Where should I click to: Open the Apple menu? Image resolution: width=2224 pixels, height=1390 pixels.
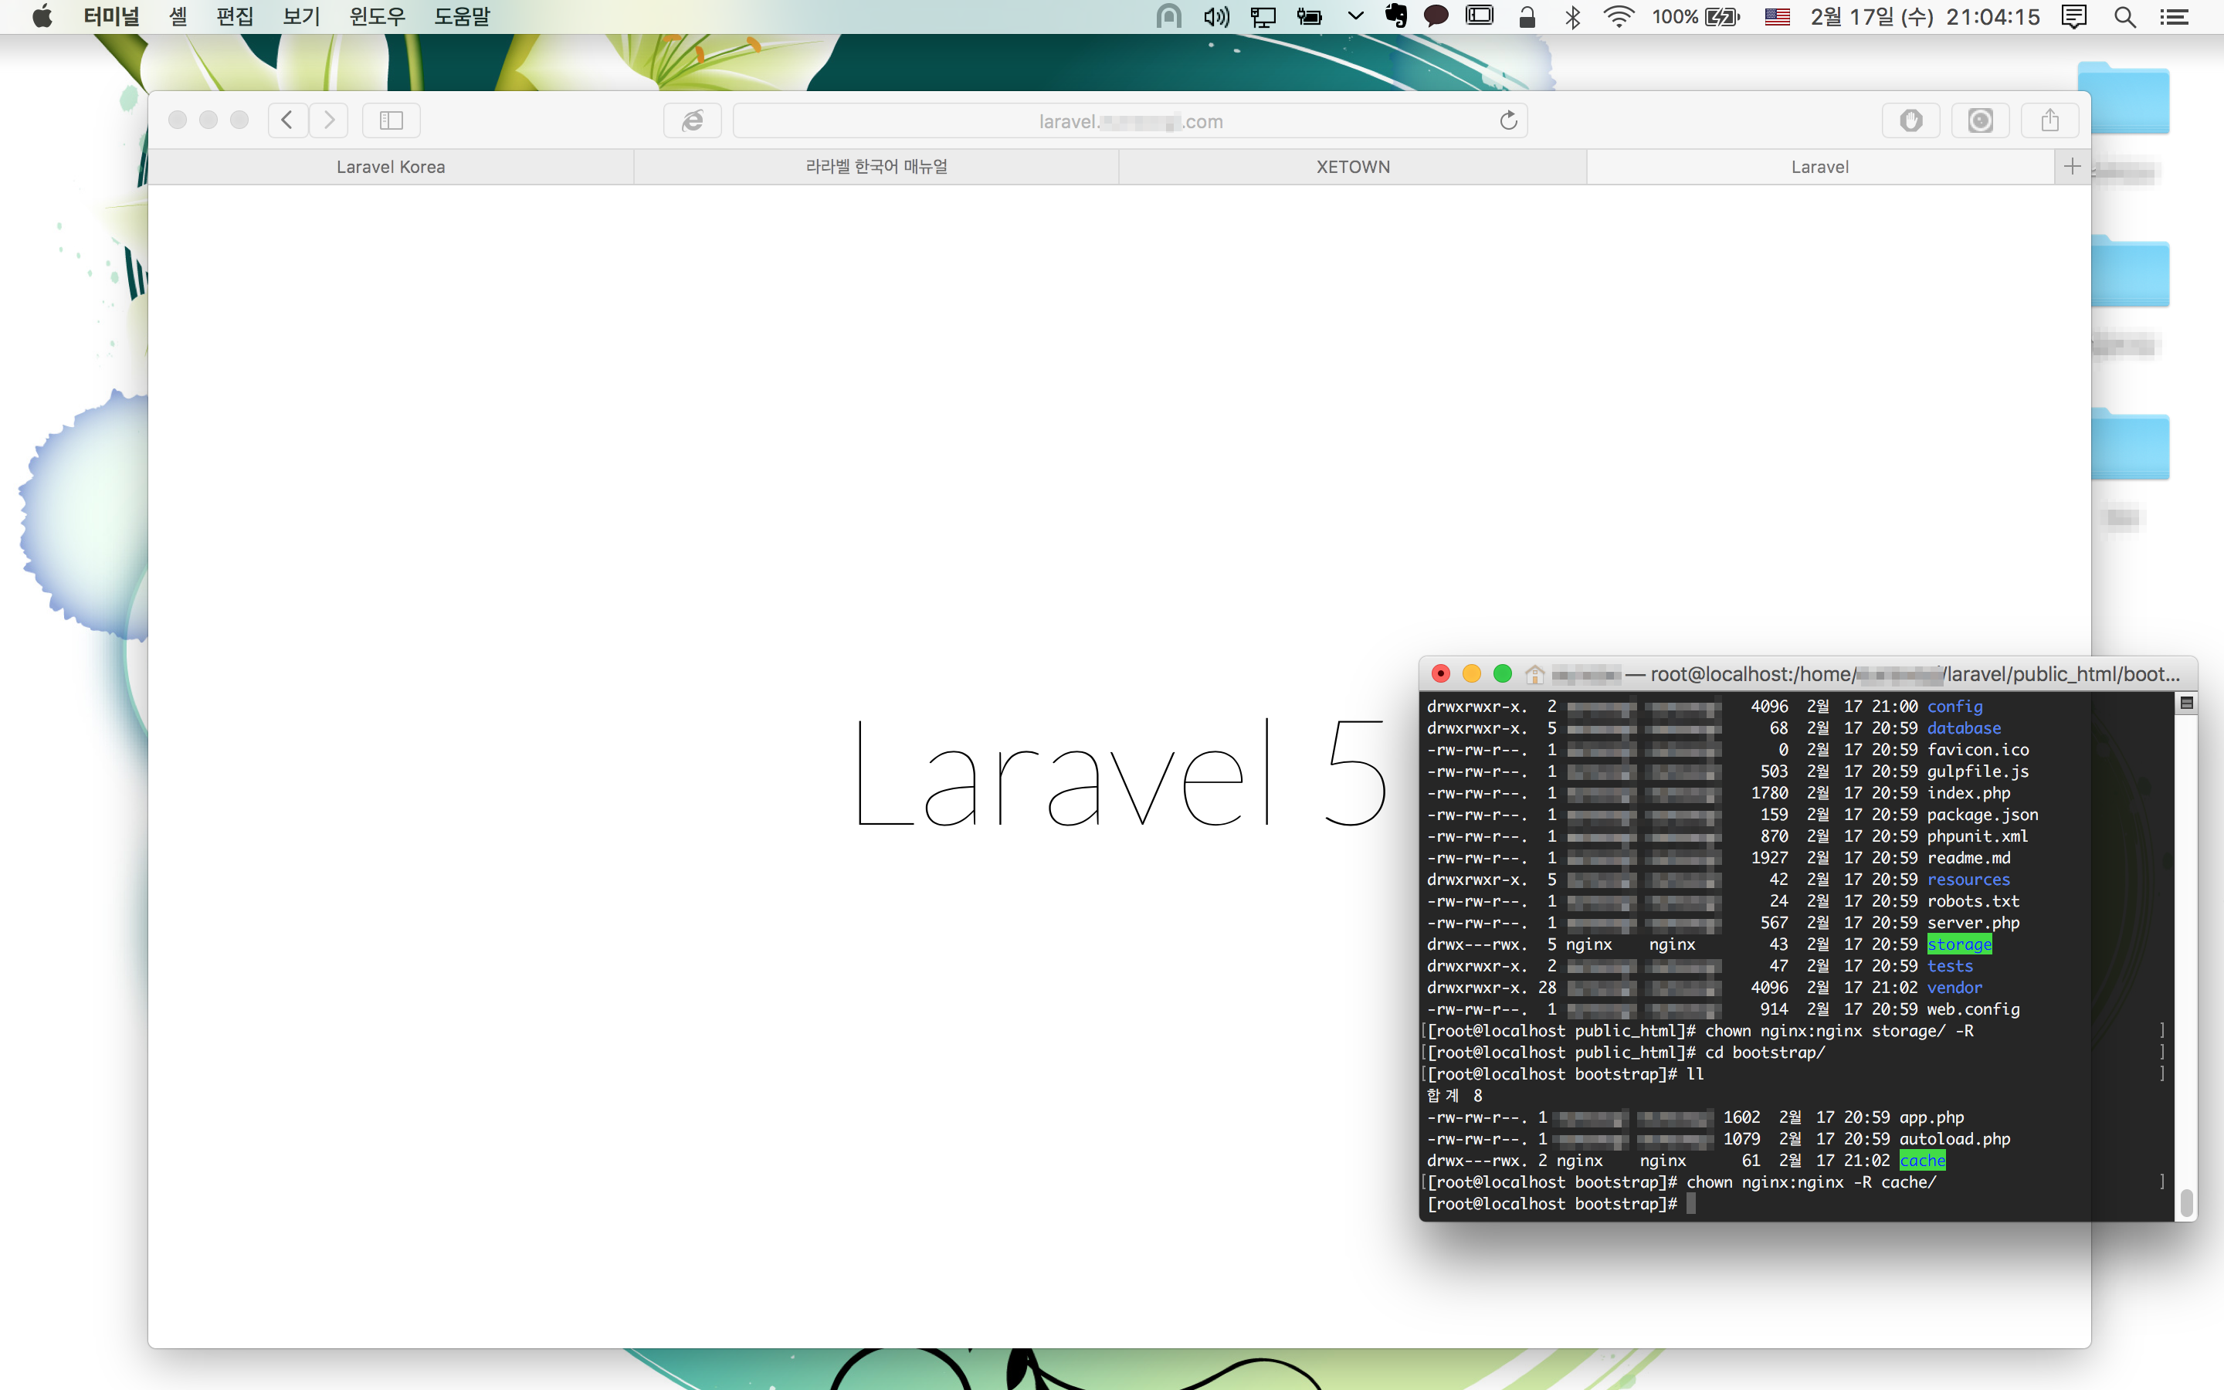(42, 16)
